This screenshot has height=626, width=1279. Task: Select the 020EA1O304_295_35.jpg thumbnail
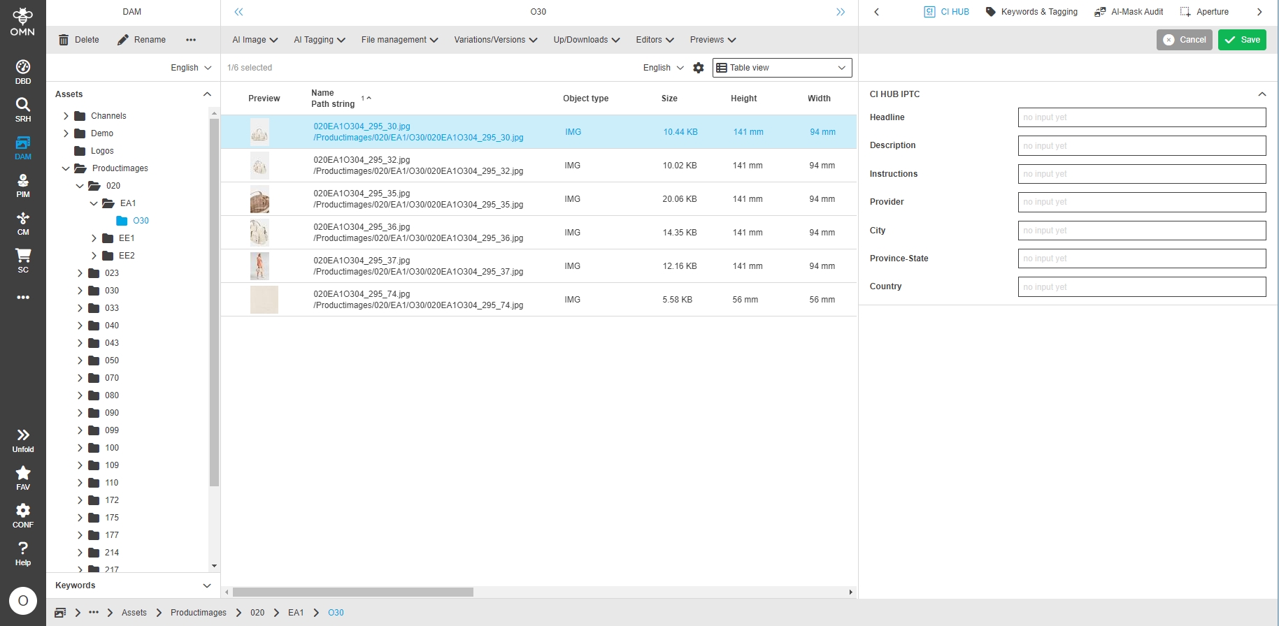259,200
